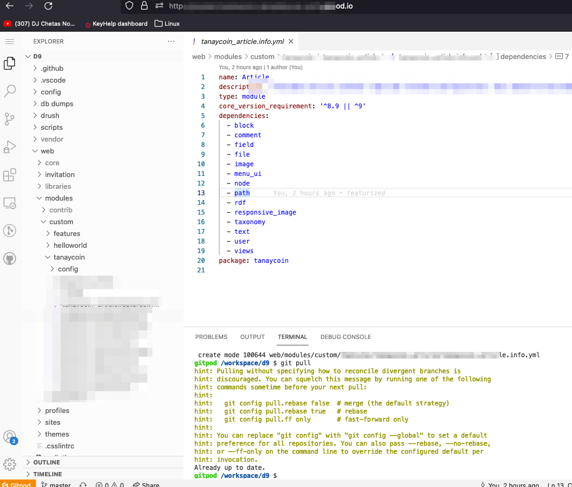
Task: Open the Remote Explorer view
Action: click(10, 203)
